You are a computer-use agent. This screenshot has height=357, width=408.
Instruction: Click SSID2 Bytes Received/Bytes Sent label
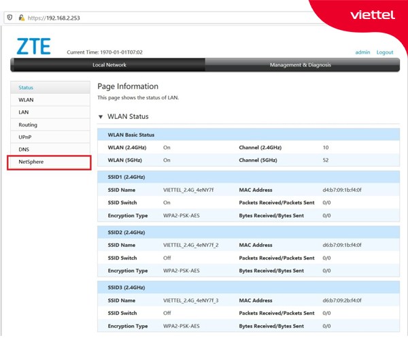(x=271, y=271)
